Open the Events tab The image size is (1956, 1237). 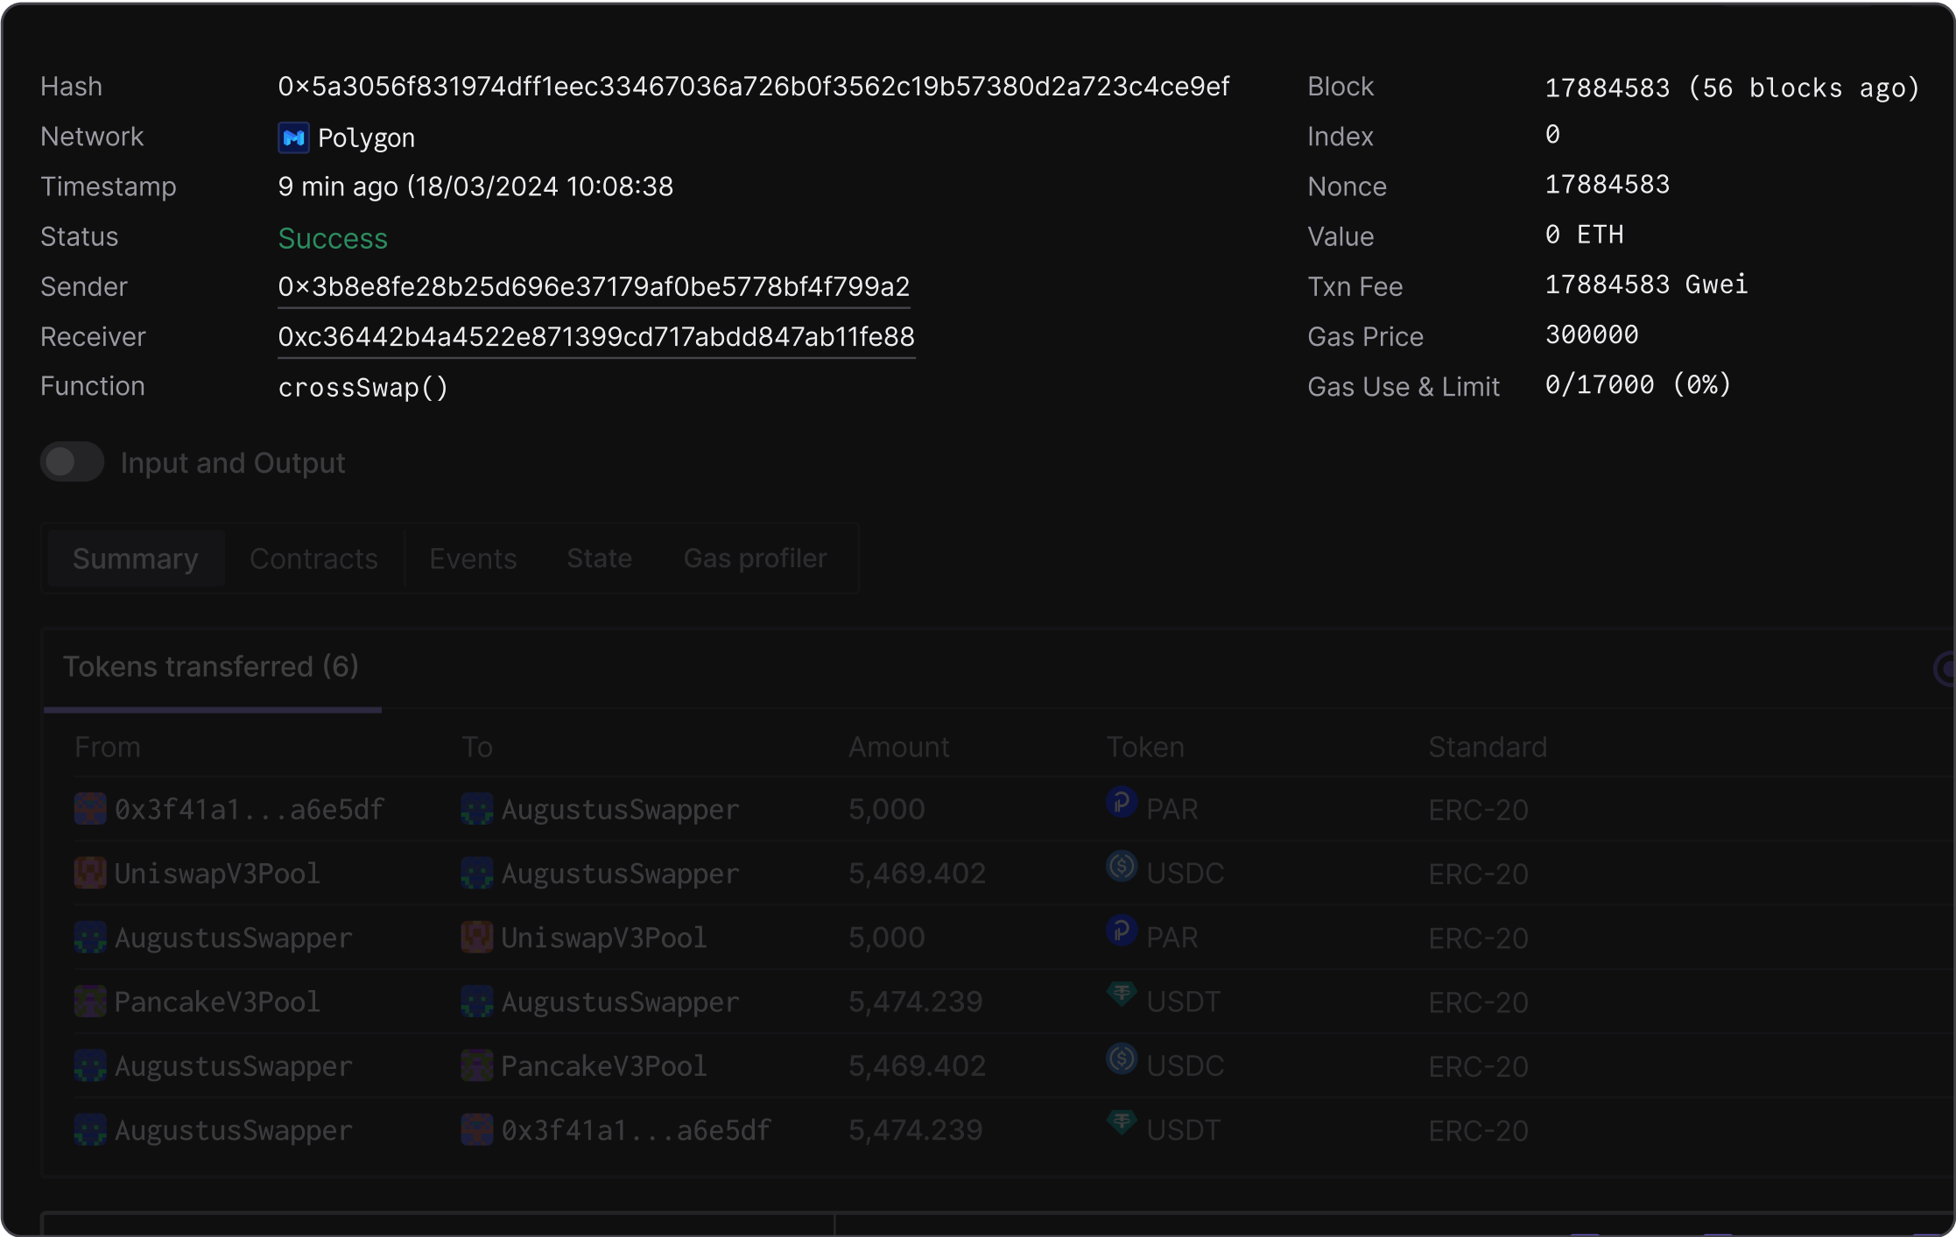tap(473, 559)
